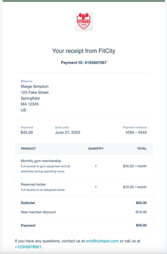
Task: Click the VISA - 4242 payment method
Action: [136, 132]
